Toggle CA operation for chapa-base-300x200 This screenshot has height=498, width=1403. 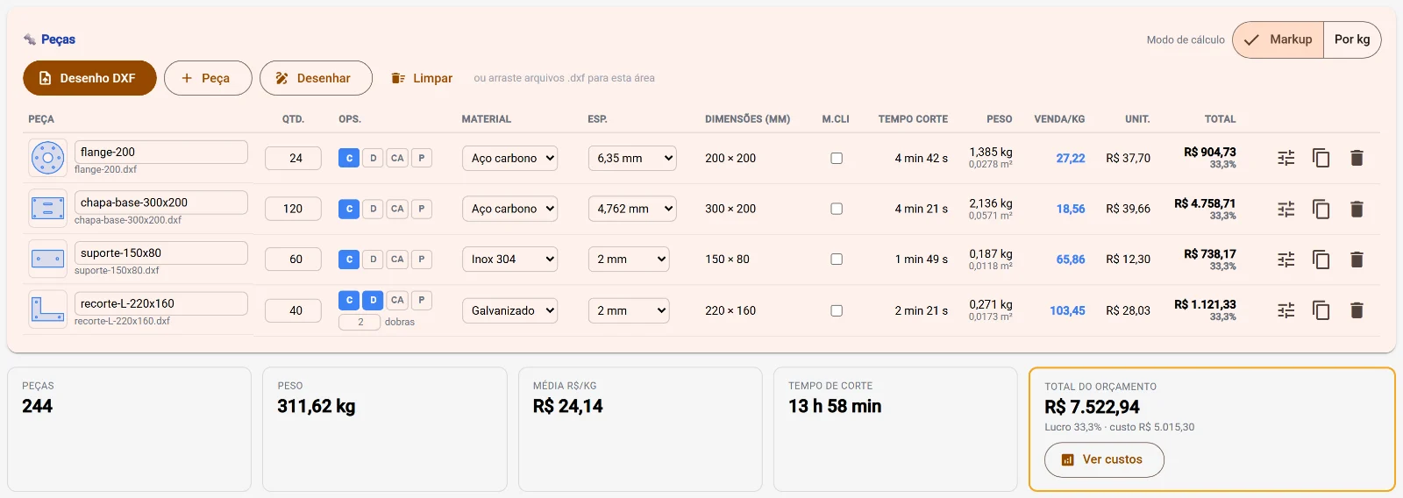coord(397,209)
